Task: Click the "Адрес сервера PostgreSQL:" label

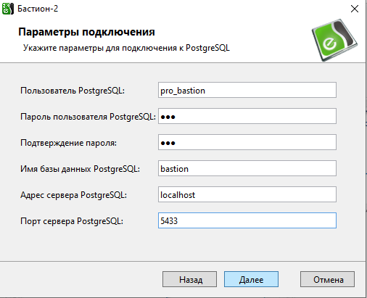Action: 73,195
